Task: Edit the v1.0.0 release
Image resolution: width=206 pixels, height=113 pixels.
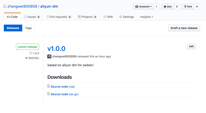Action: 191,46
